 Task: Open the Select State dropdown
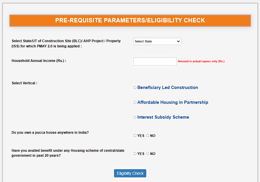point(157,41)
